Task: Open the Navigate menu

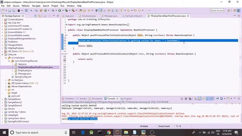Action: click(36, 6)
